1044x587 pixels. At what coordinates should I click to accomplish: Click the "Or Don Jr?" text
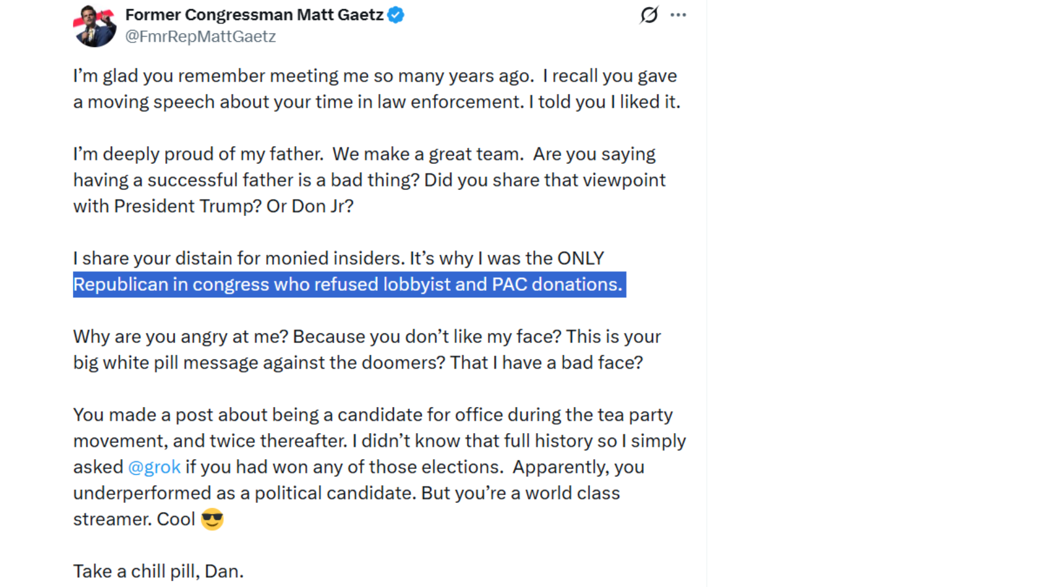310,206
